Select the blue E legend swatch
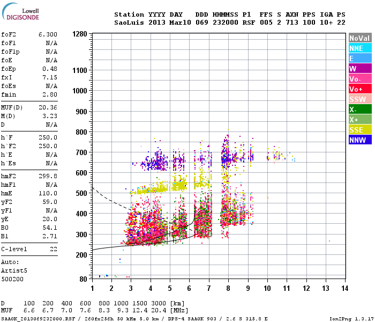Screen dimensions: 375x322 click(x=360, y=58)
